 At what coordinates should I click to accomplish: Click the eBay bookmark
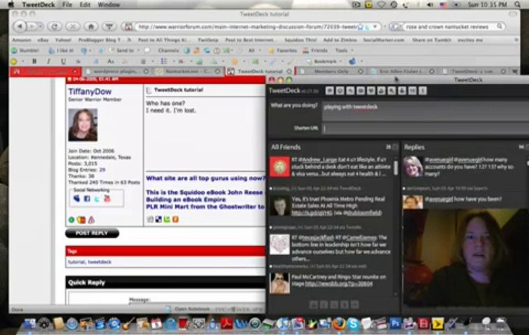pos(43,40)
